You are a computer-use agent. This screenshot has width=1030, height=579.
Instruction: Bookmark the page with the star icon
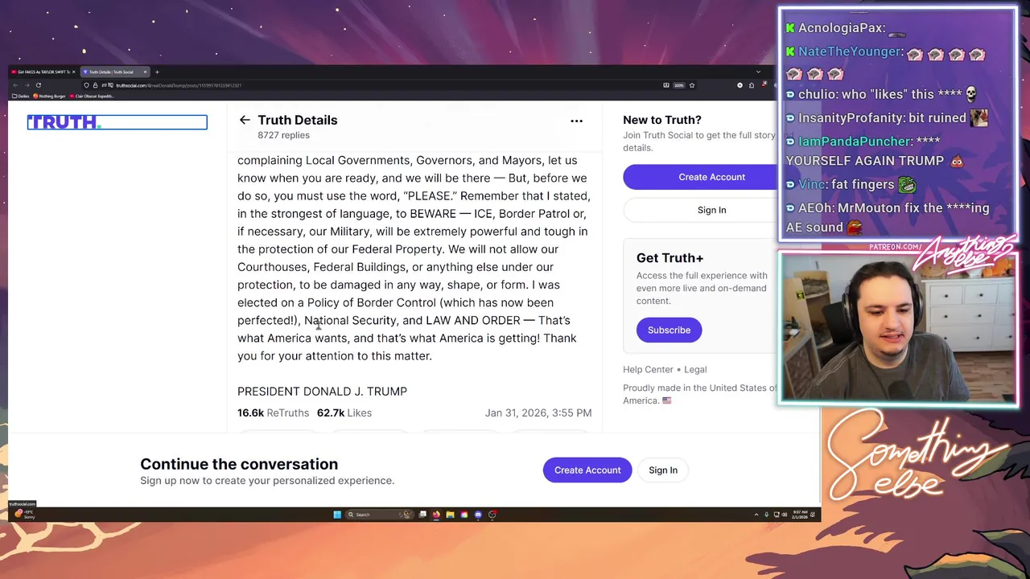692,85
